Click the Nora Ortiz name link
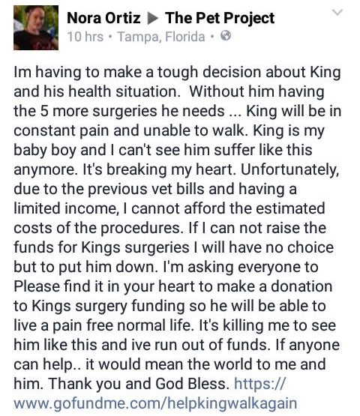 click(103, 18)
